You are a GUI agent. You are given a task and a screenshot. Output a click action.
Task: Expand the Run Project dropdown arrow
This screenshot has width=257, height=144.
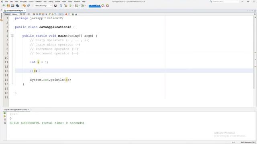73,6
